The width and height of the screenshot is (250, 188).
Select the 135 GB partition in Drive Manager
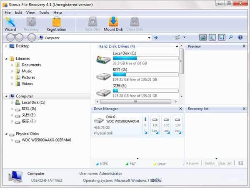(166, 125)
